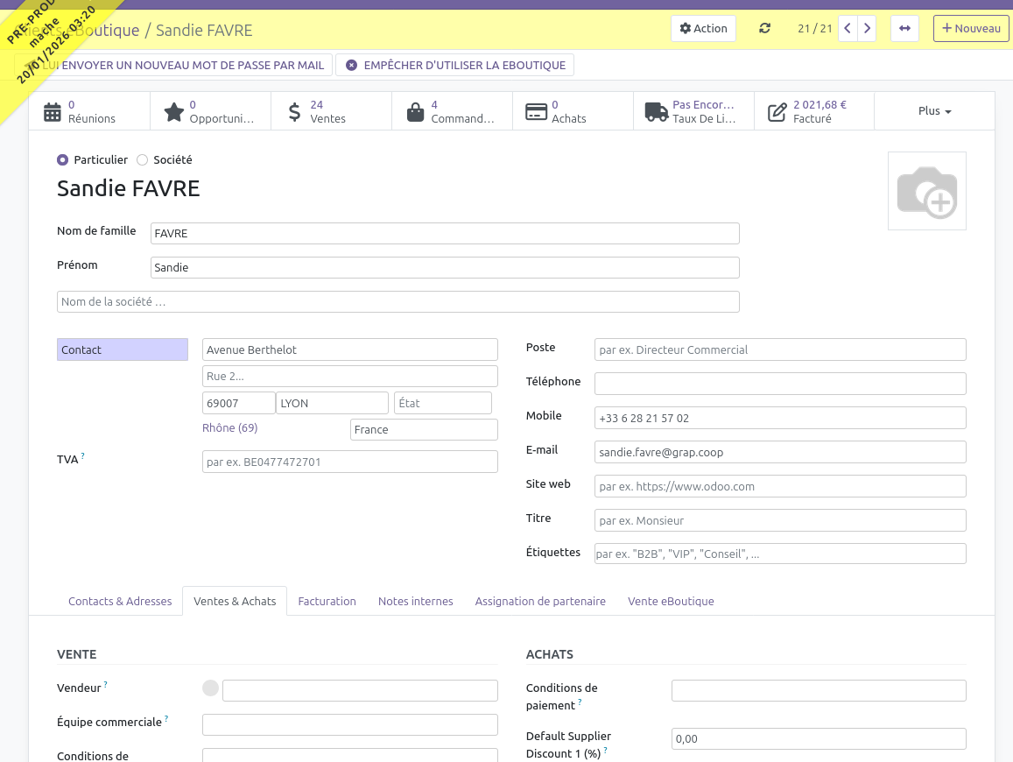Expand the Plus dropdown menu
The image size is (1013, 762).
coord(934,111)
